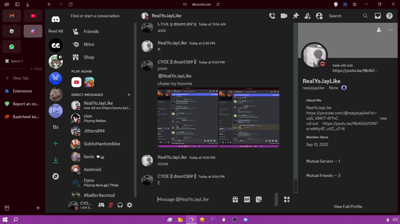Image resolution: width=400 pixels, height=224 pixels.
Task: Open DM with zion
Action: click(x=102, y=118)
